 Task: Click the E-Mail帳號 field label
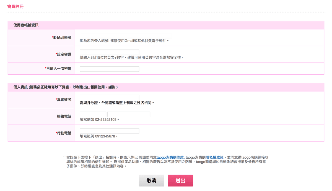tap(62, 38)
